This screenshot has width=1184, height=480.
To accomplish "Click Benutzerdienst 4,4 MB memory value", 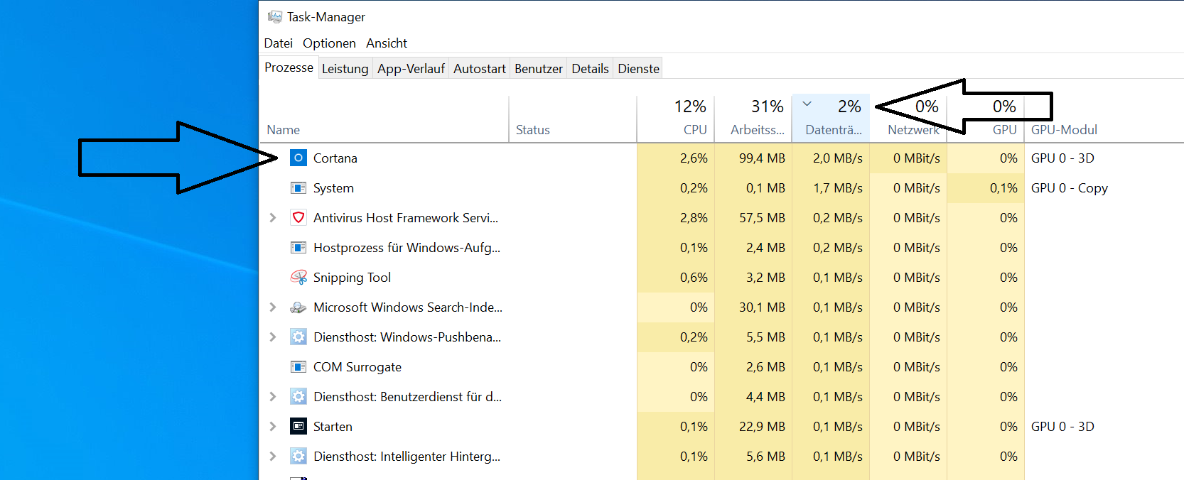I will pyautogui.click(x=765, y=397).
